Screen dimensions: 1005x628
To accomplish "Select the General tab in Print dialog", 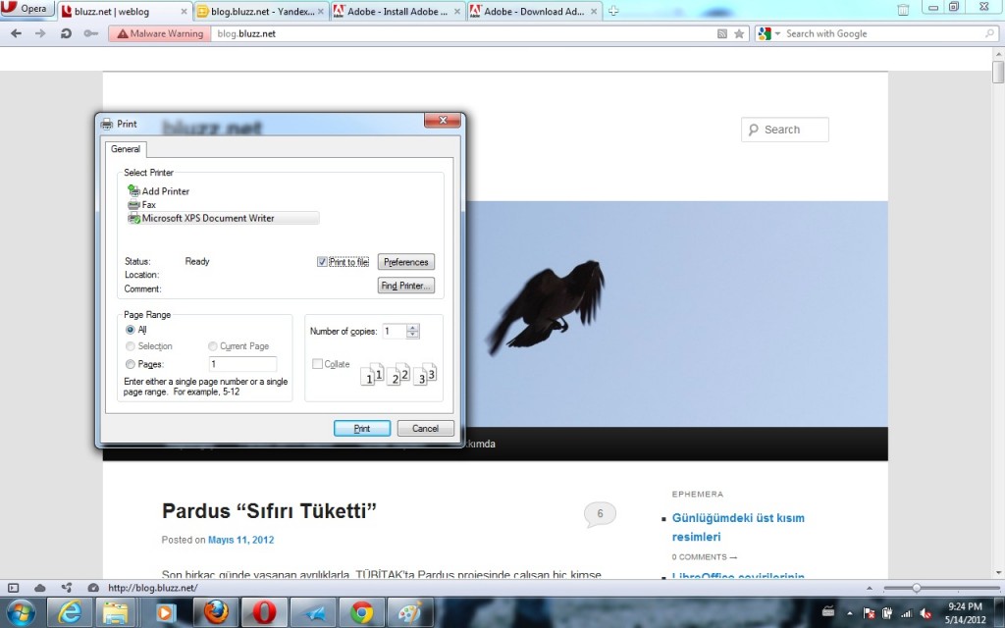I will (x=126, y=149).
